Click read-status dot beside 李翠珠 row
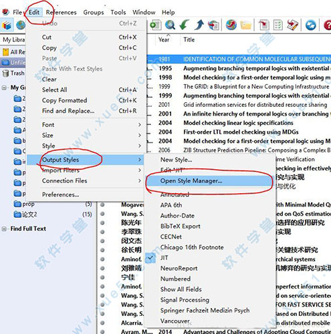 (102, 232)
